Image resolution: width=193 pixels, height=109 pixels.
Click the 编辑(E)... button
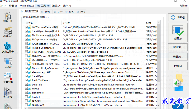tap(178, 57)
